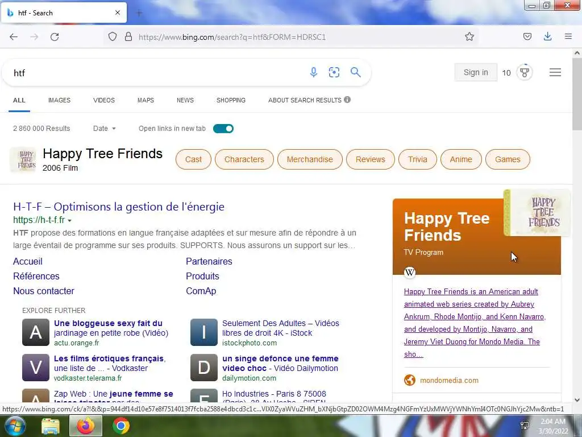
Task: Click the info icon beside About Search Results
Action: pos(347,100)
